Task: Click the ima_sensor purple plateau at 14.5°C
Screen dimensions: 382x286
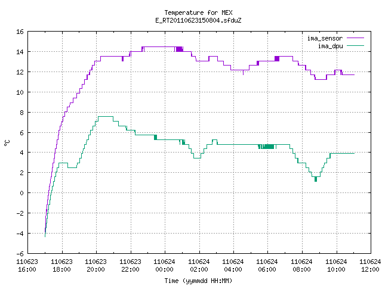Action: pyautogui.click(x=159, y=46)
